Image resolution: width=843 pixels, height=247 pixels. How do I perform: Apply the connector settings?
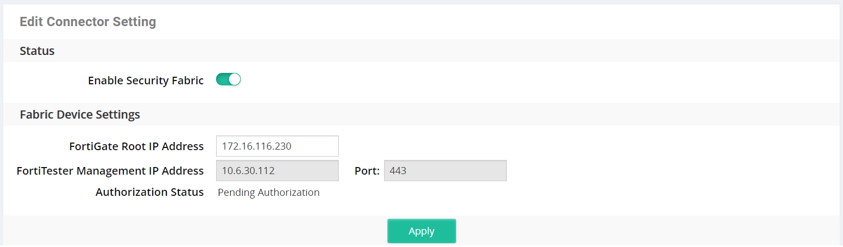point(421,231)
